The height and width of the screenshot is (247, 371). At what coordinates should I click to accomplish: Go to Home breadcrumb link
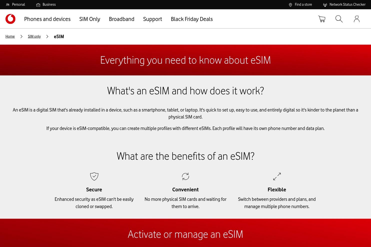[10, 37]
